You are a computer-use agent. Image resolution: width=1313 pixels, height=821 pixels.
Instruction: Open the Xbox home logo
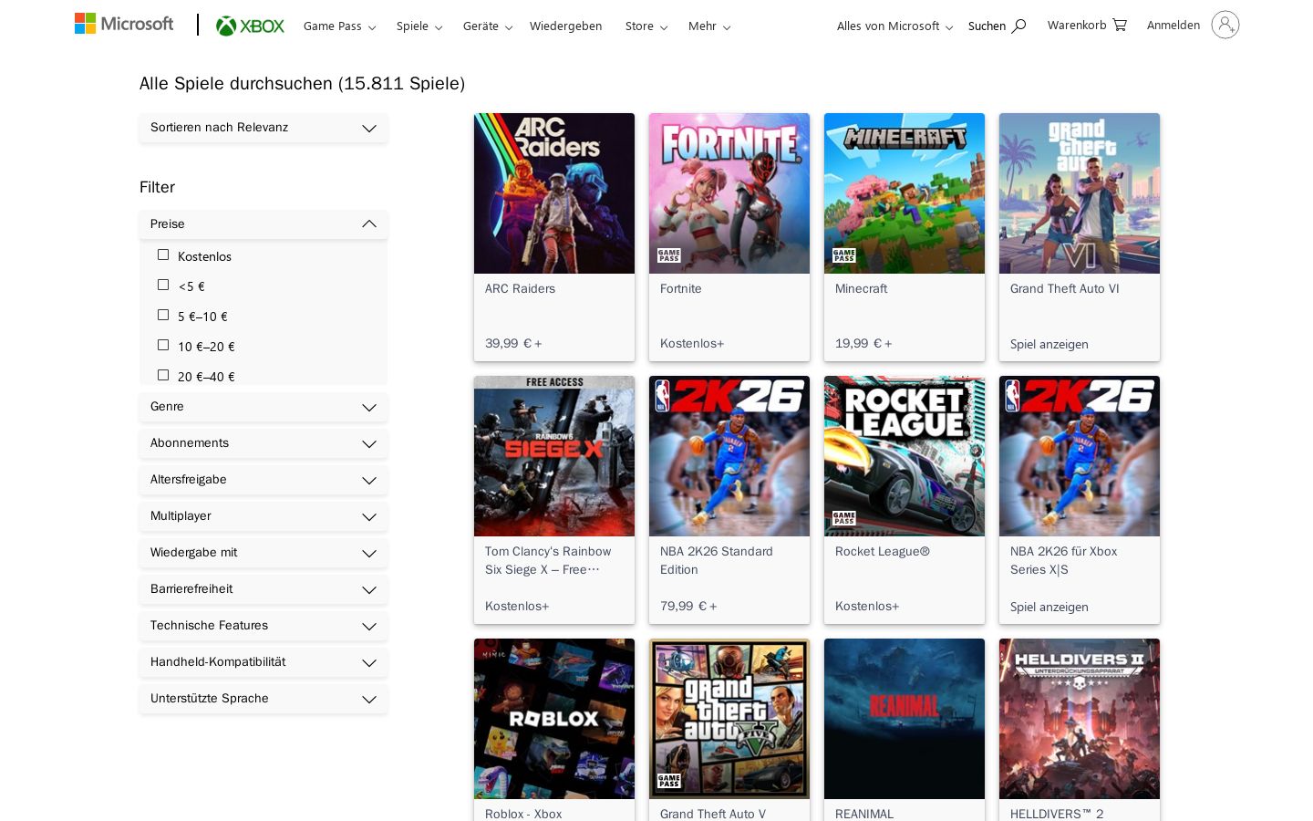[250, 26]
